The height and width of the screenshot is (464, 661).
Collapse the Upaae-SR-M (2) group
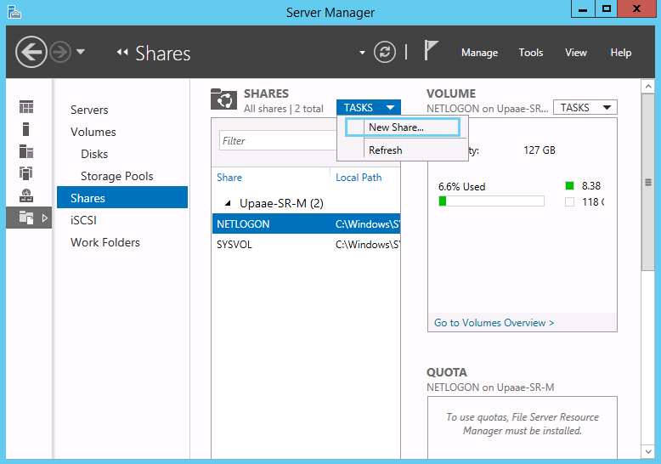coord(228,203)
